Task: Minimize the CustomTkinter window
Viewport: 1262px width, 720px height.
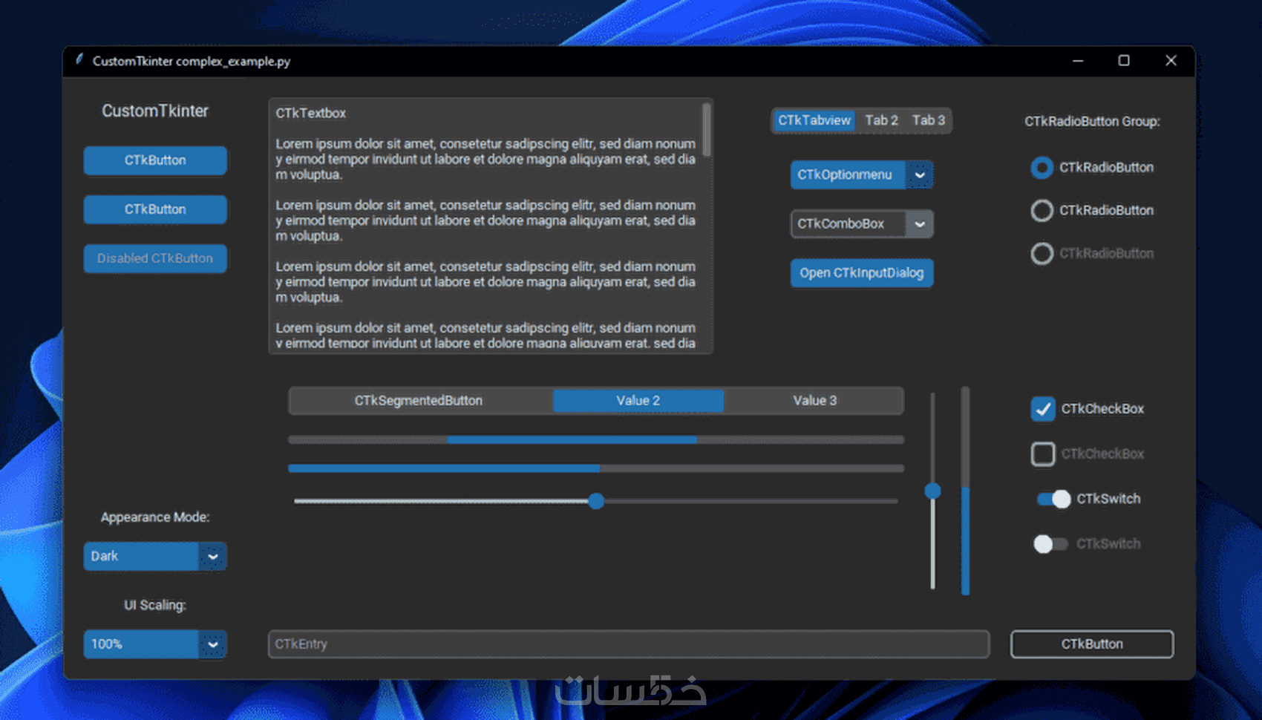Action: (x=1078, y=61)
